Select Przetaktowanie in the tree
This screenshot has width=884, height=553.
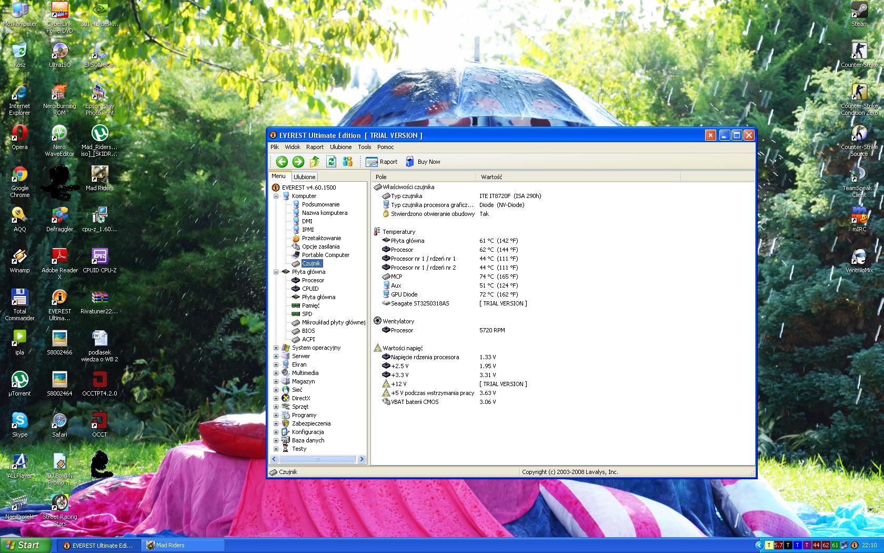click(322, 238)
